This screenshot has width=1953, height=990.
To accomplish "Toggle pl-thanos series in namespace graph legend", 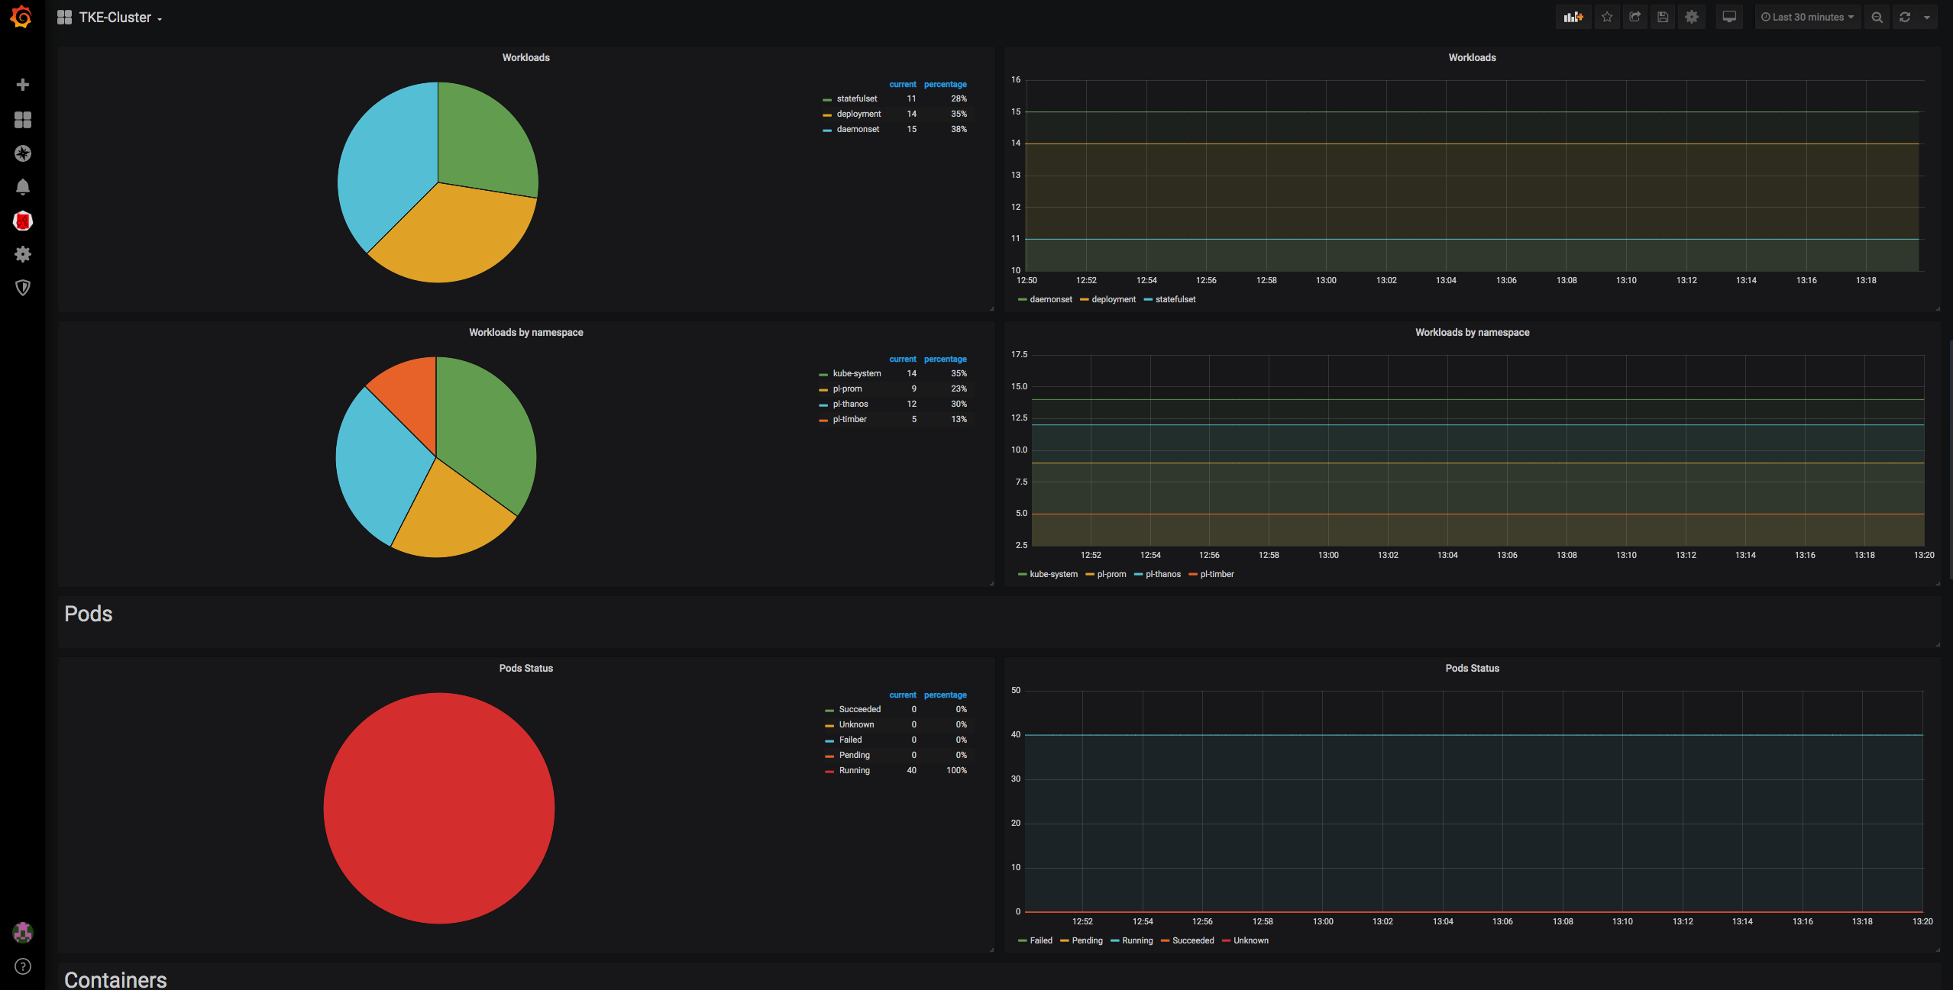I will pos(1162,574).
